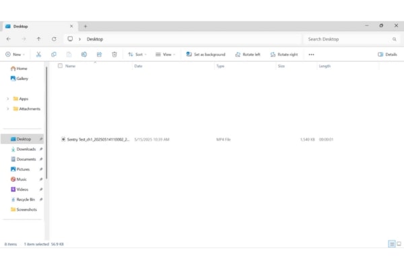The image size is (404, 269).
Task: Switch to details list view icon
Action: [x=392, y=243]
